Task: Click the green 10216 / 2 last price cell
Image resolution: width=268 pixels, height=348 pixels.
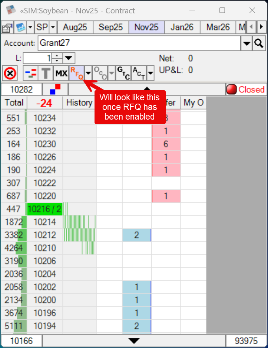Action: point(44,209)
